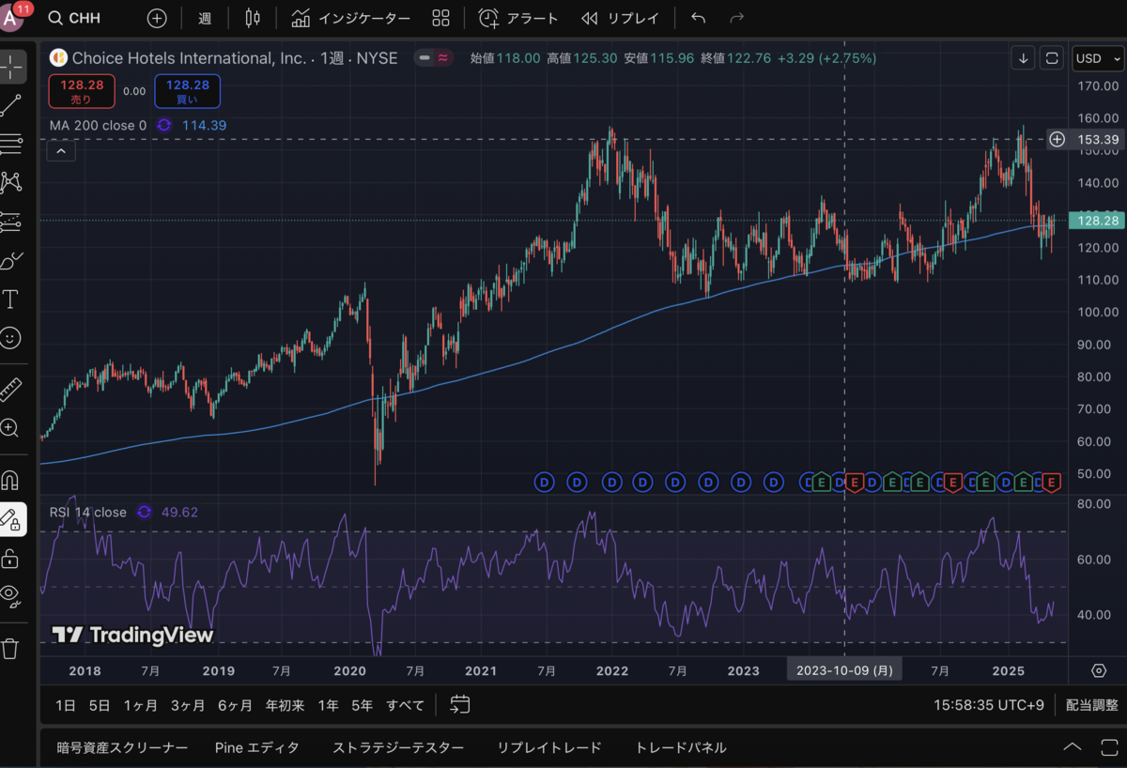
Task: Click the blue 買い buy button
Action: point(187,91)
